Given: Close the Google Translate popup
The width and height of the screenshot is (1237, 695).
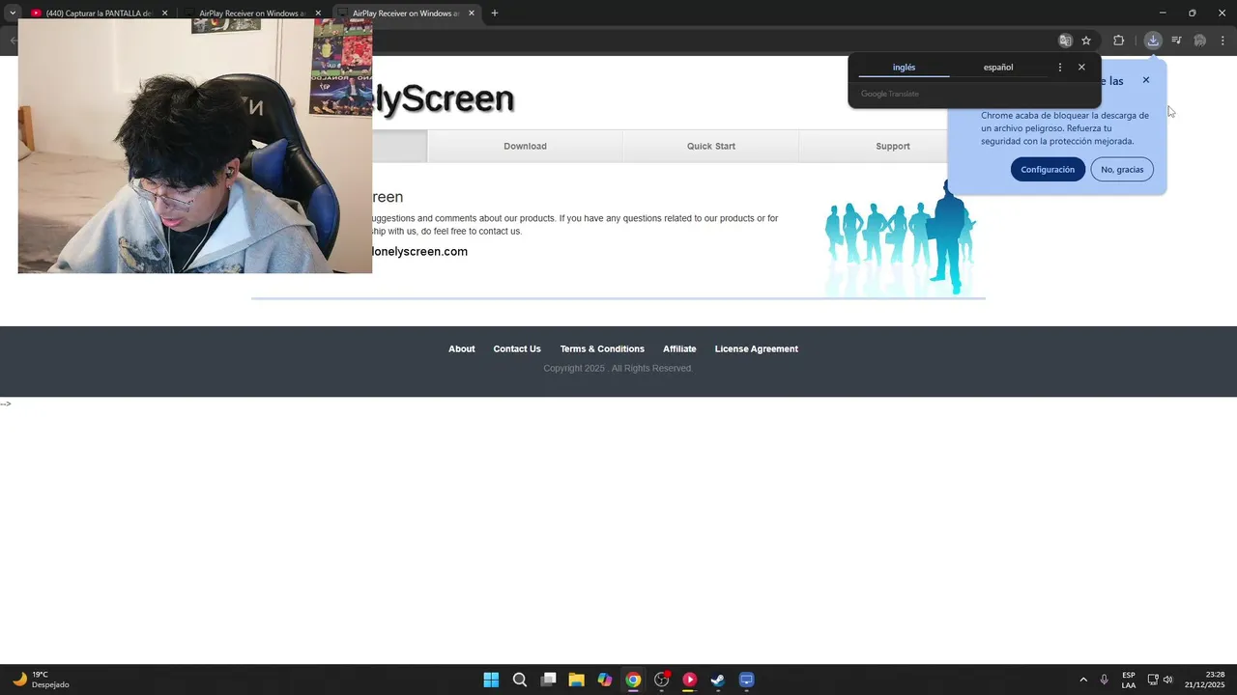Looking at the screenshot, I should [x=1081, y=68].
